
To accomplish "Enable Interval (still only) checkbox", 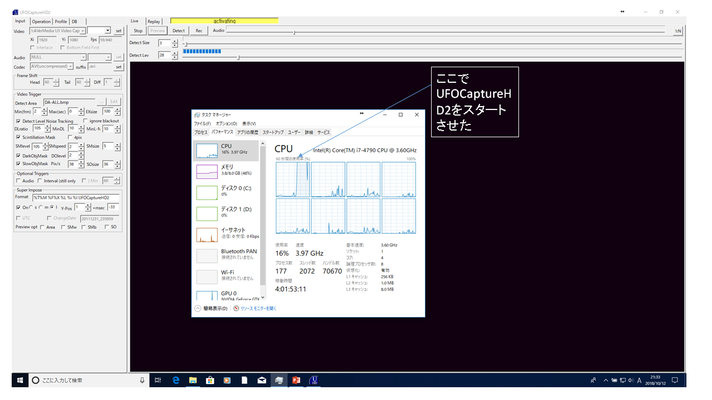I will pos(39,181).
